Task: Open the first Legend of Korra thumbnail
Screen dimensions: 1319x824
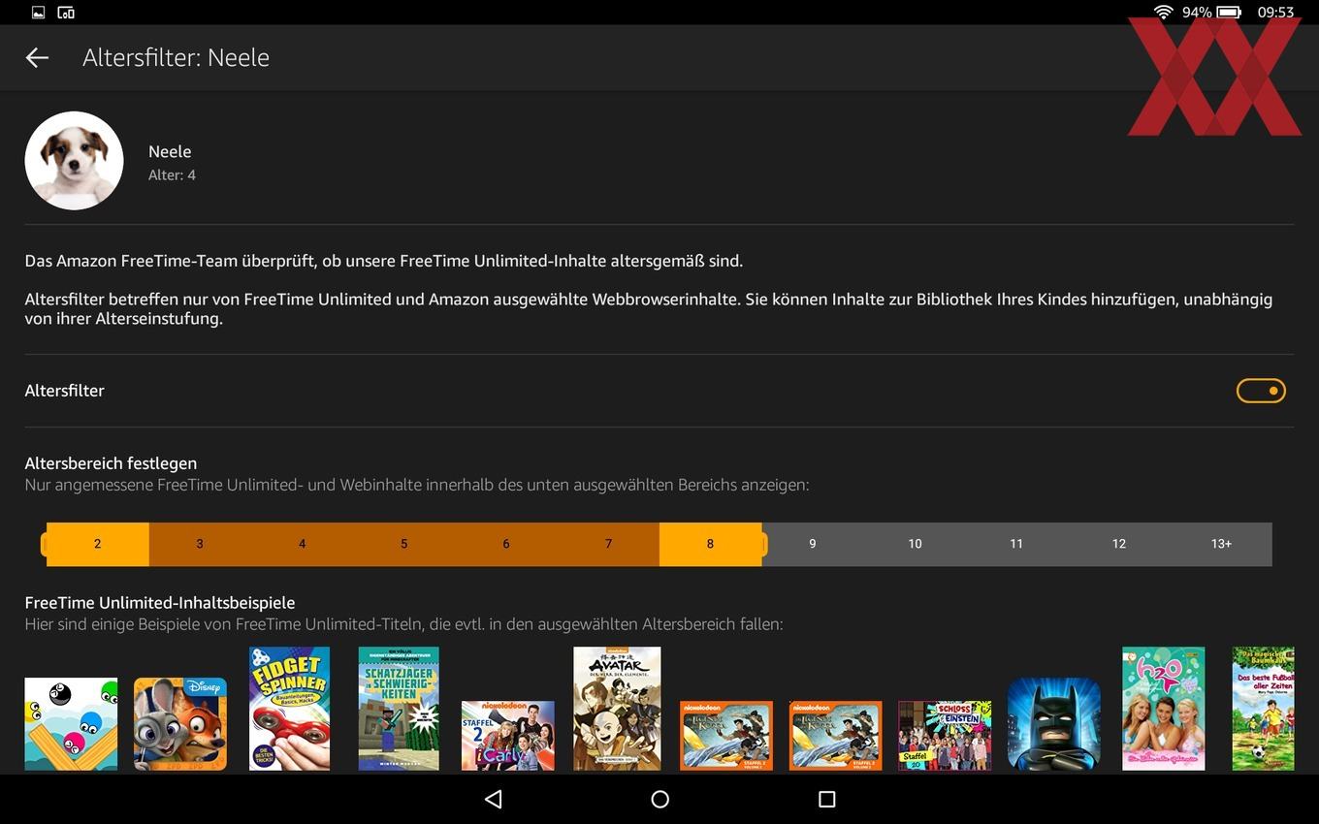Action: 726,736
